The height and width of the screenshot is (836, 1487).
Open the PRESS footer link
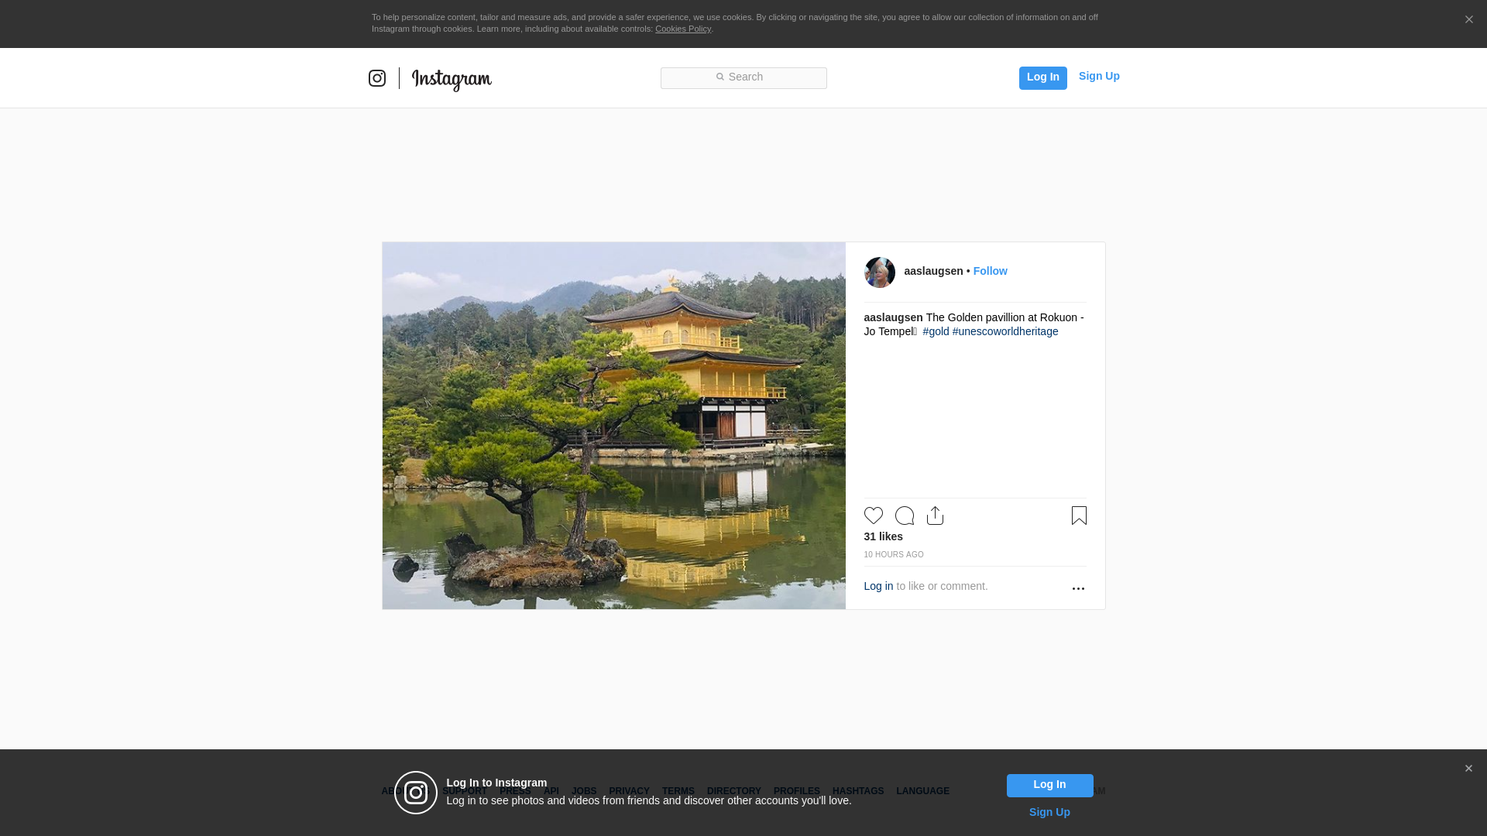pos(515,791)
